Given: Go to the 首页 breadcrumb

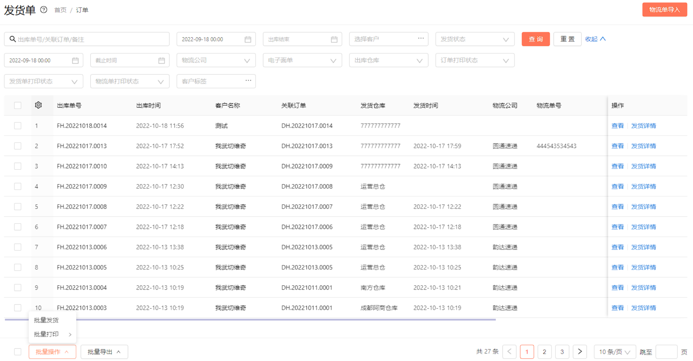Looking at the screenshot, I should 60,10.
